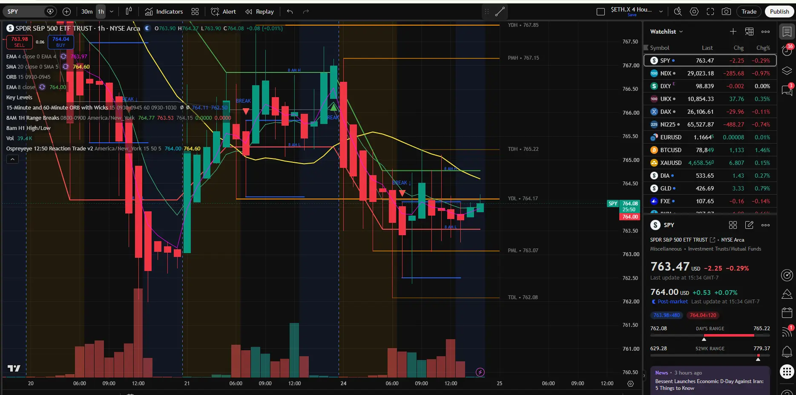Viewport: 796px width, 395px height.
Task: Click the Trade button
Action: click(749, 12)
